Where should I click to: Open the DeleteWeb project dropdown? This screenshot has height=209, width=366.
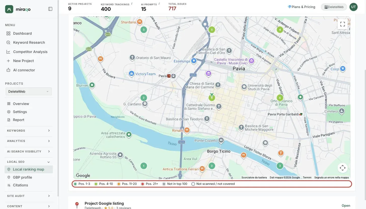click(29, 91)
